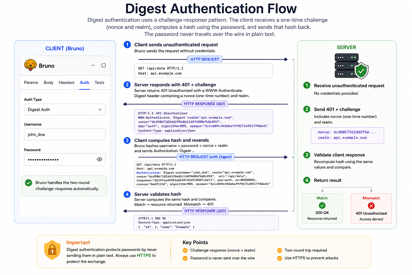This screenshot has width=412, height=275.
Task: Click the red X Mismatch icon
Action: point(371,206)
